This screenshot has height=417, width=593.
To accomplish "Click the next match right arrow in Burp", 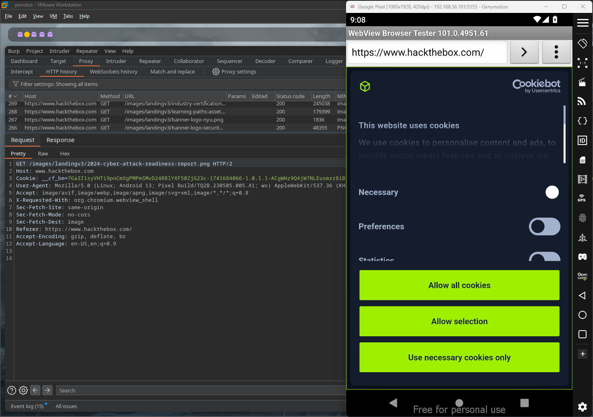I will tap(48, 390).
